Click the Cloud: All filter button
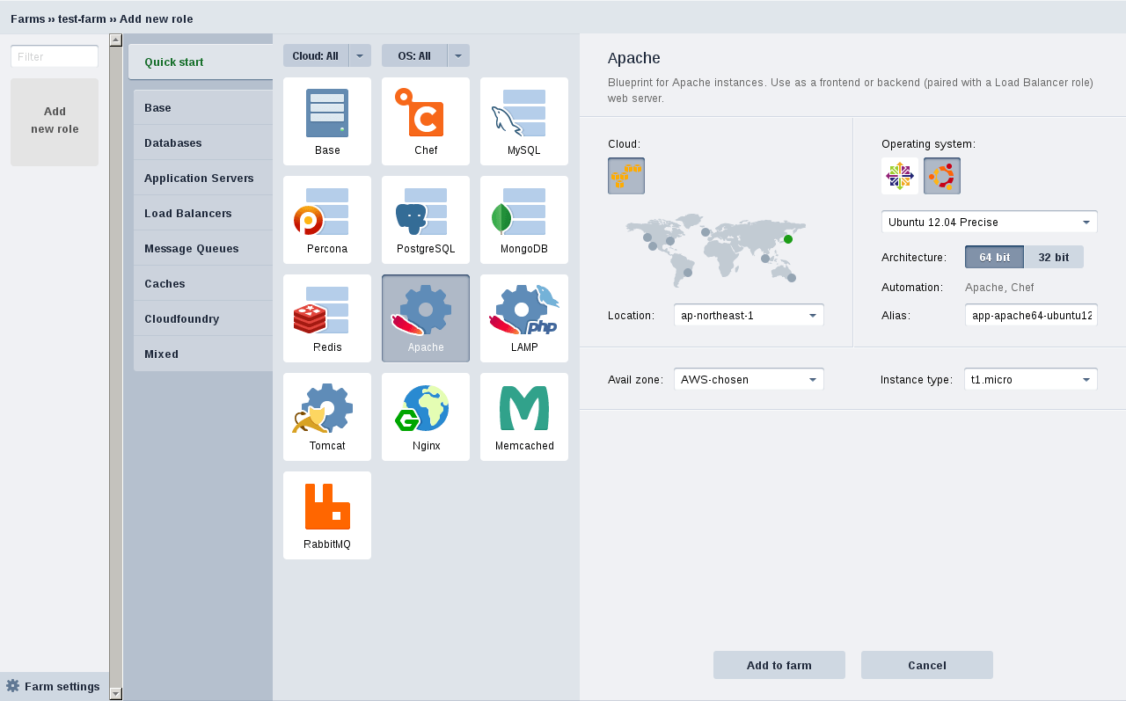 [316, 55]
